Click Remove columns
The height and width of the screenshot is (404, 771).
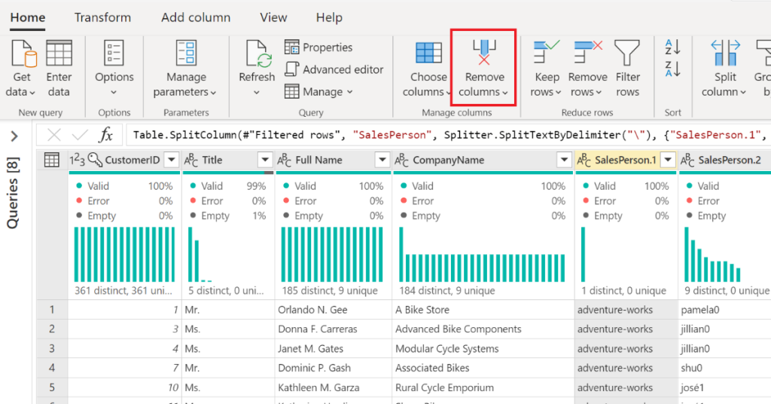[x=484, y=69]
